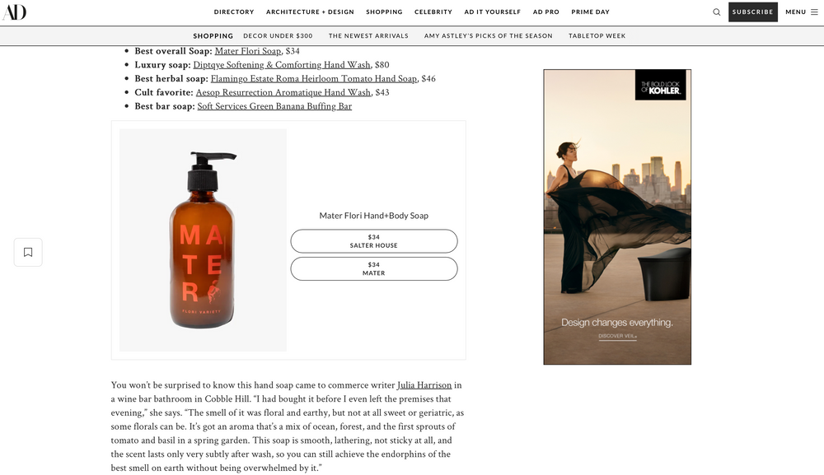Screen dimensions: 824x475
Task: Open the Mater Flori Soap link
Action: tap(247, 51)
